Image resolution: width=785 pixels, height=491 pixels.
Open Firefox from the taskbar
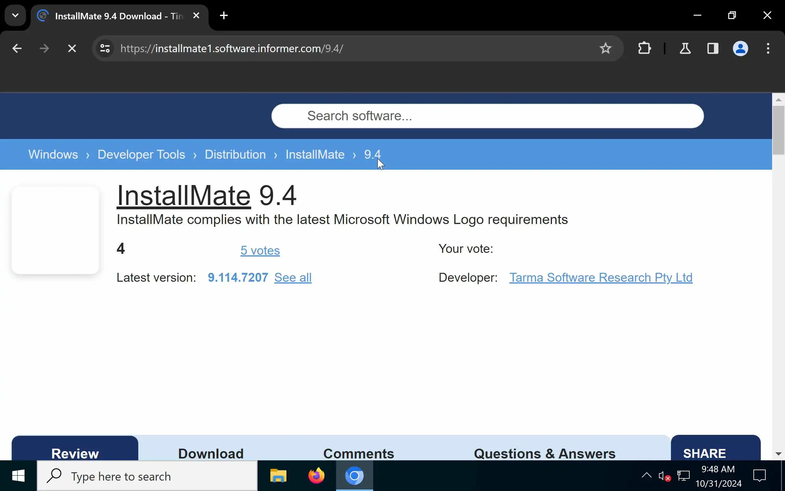point(316,476)
